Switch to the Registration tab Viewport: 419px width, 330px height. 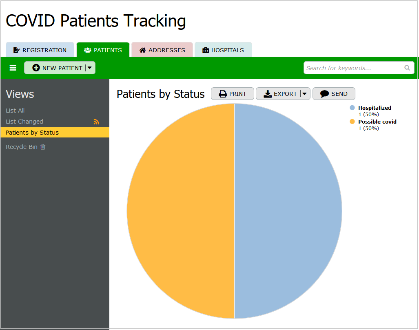(x=40, y=50)
